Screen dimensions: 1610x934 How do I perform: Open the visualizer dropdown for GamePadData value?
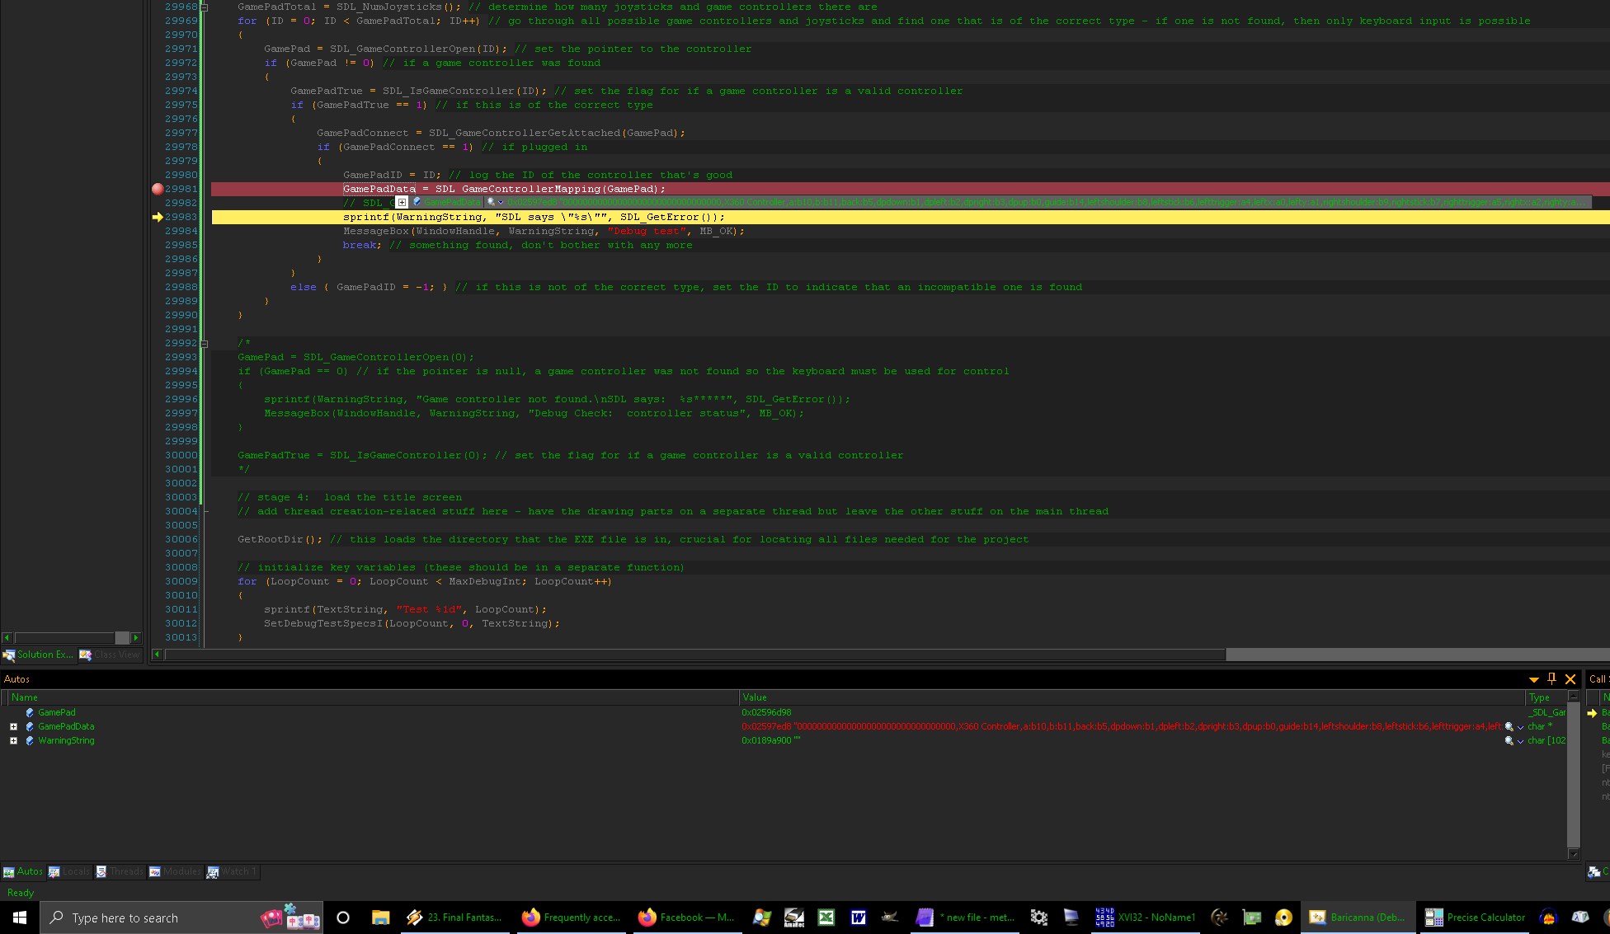coord(1520,727)
